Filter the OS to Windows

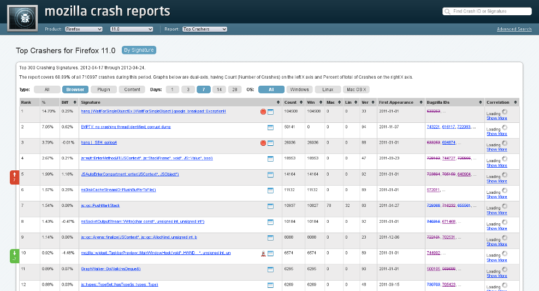click(x=299, y=90)
